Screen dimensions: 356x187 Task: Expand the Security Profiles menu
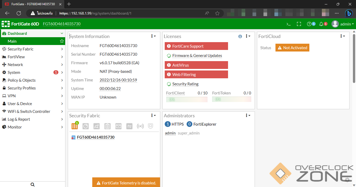tap(62, 88)
